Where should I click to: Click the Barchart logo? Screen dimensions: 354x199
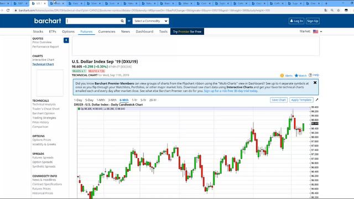(x=48, y=21)
